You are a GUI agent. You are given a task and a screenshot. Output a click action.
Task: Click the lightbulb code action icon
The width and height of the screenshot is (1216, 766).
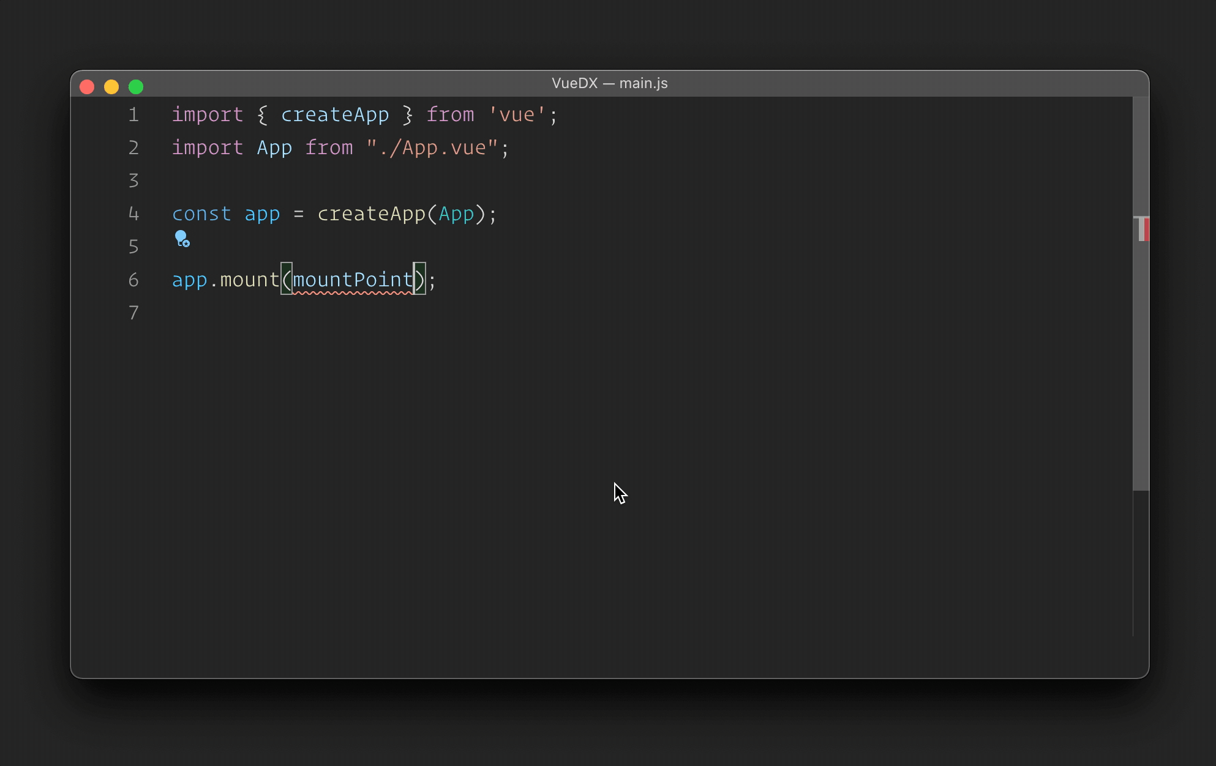pos(181,238)
